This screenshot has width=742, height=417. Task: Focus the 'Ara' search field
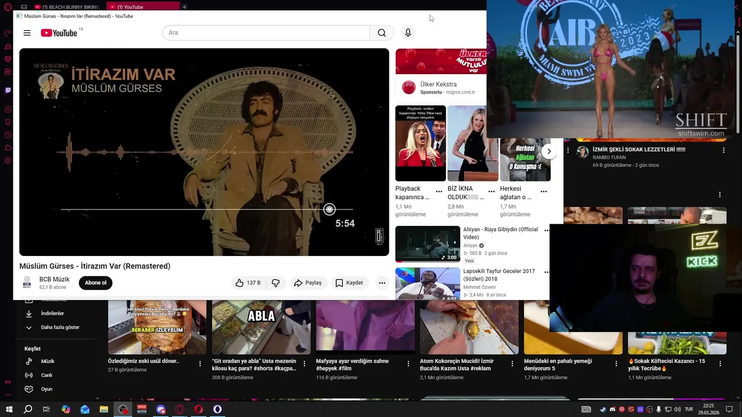266,33
